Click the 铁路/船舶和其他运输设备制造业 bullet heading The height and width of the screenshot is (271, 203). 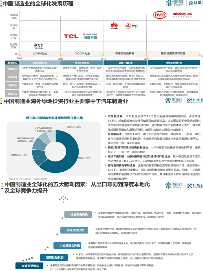click(128, 147)
